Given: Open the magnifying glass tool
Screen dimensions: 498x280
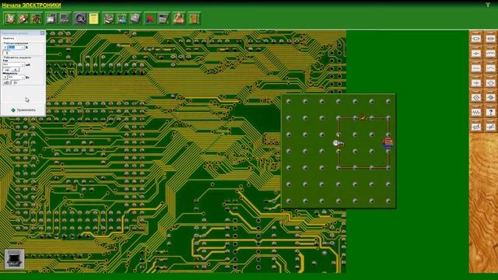Looking at the screenshot, I should pyautogui.click(x=80, y=19).
